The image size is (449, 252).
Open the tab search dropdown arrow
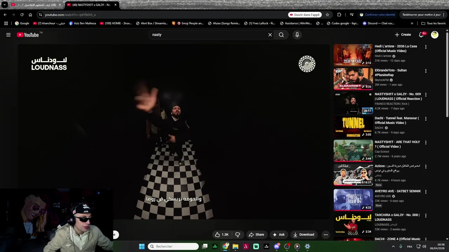[4, 5]
